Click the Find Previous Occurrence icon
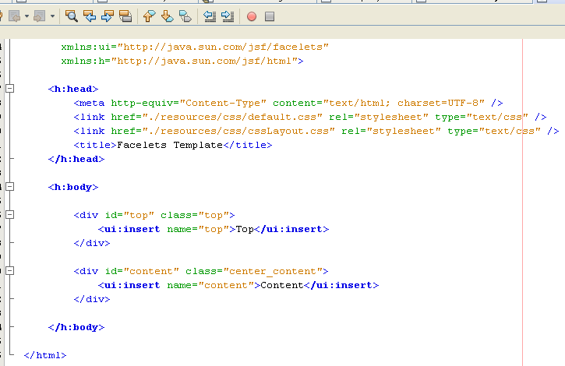Viewport: 565px width, 366px height. 90,16
